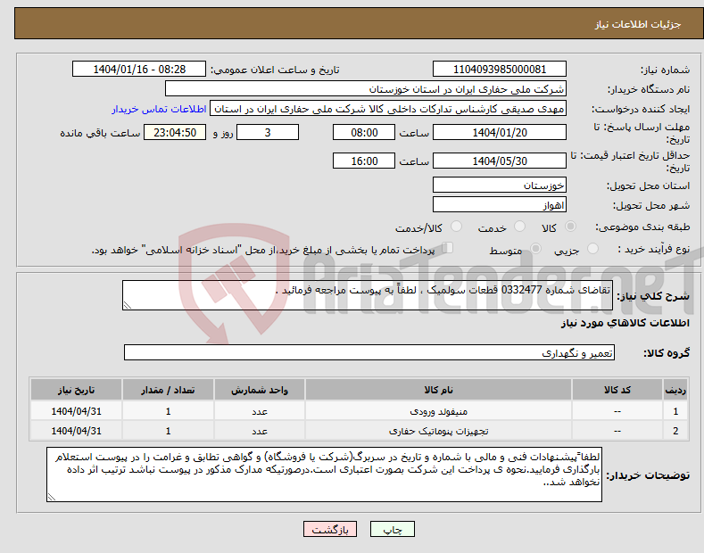Select the خدمت category radio button
The height and width of the screenshot is (553, 704).
(519, 227)
